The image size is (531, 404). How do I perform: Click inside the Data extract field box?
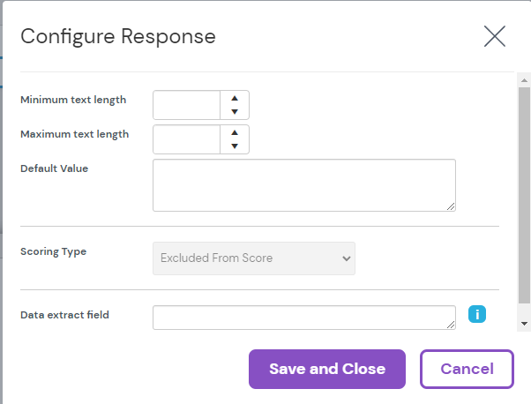[303, 318]
